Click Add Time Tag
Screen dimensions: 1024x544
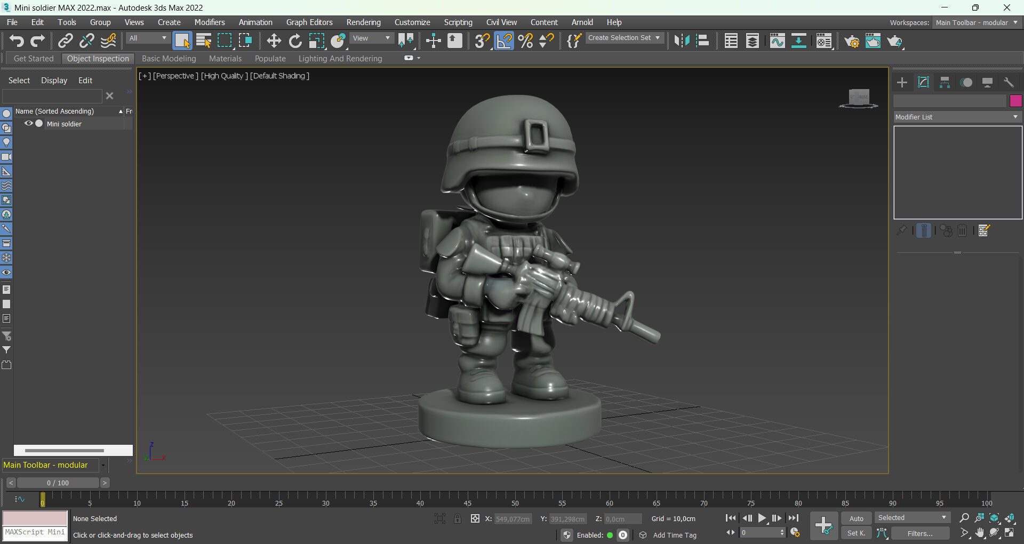(675, 535)
